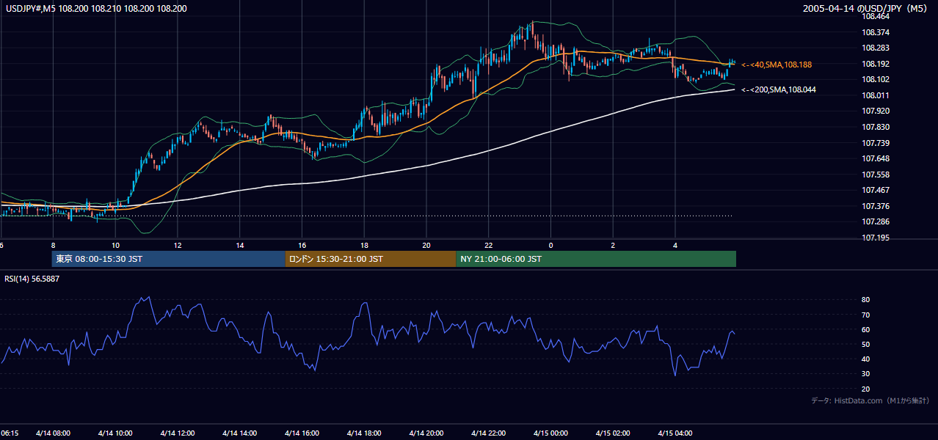Screen dimensions: 938x440
Task: Click the 2005-04-14 USD/JPY (M5) heading
Action: pyautogui.click(x=866, y=8)
